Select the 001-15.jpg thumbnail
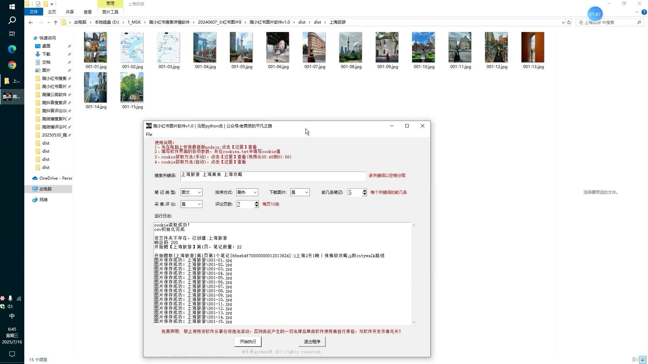The height and width of the screenshot is (364, 648). 132,87
